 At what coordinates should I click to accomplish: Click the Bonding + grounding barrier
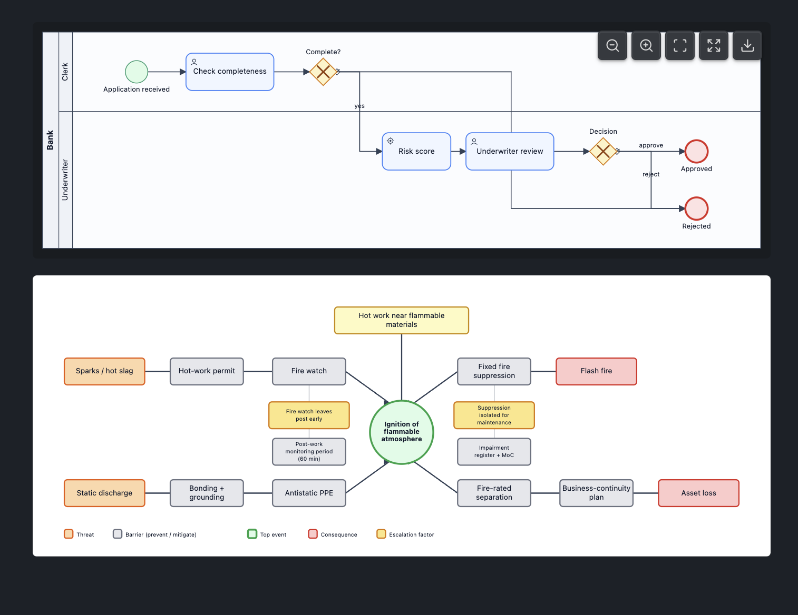[x=207, y=493]
